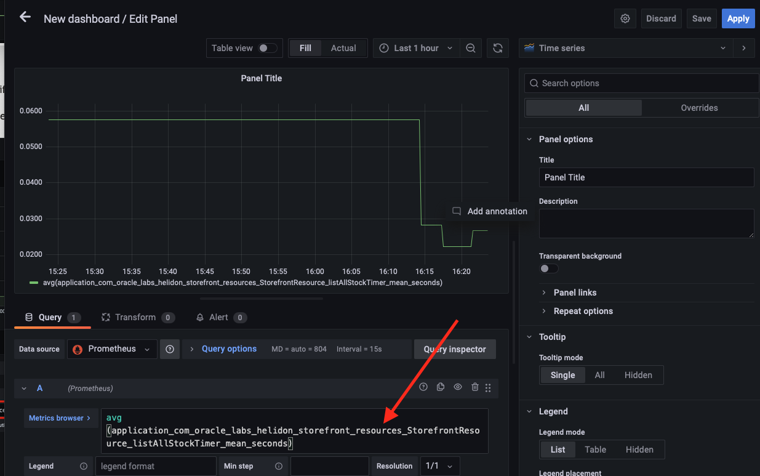Click the Description text area
The image size is (760, 476).
646,224
